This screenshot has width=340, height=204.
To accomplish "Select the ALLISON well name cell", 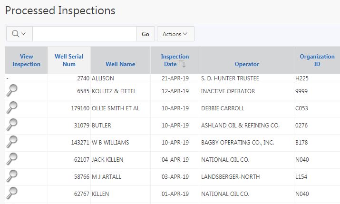I will tap(103, 78).
